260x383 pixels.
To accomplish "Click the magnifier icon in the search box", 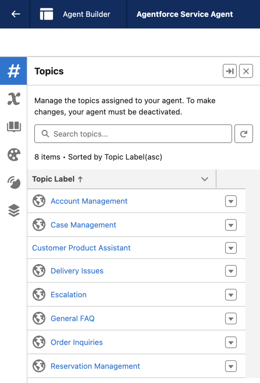I will point(45,134).
